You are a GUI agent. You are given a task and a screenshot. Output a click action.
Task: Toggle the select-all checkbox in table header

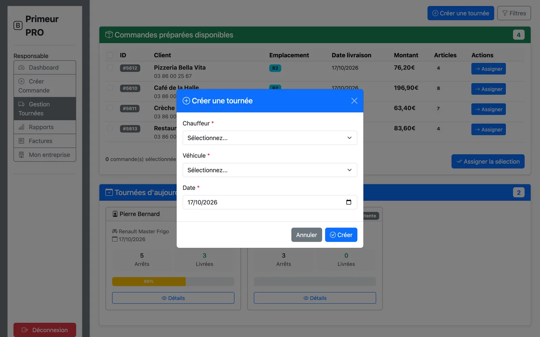(110, 55)
